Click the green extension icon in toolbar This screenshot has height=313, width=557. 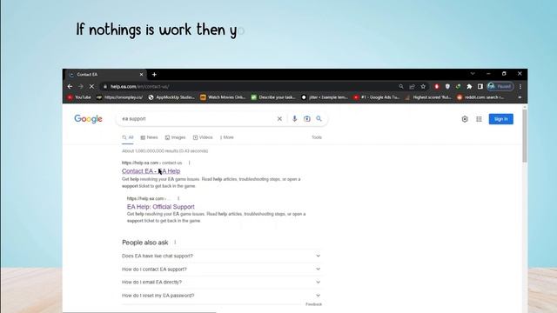pyautogui.click(x=459, y=87)
